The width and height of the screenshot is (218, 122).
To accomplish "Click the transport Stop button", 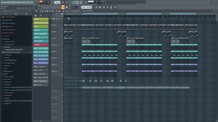I will (48, 2).
